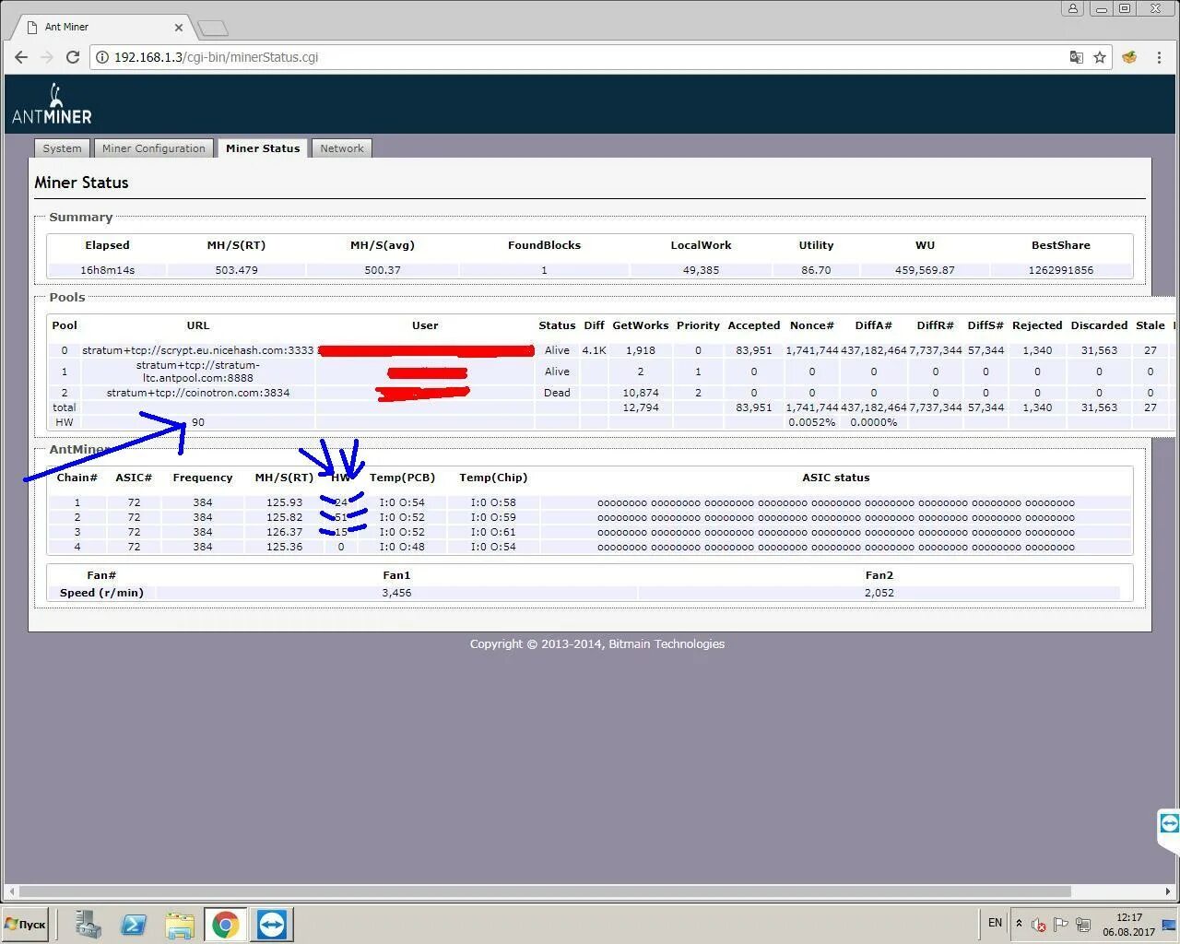
Task: Open Chrome three-dot menu
Action: (1159, 57)
